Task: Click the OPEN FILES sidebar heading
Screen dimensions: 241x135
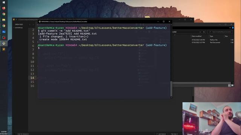Action: click(19, 24)
